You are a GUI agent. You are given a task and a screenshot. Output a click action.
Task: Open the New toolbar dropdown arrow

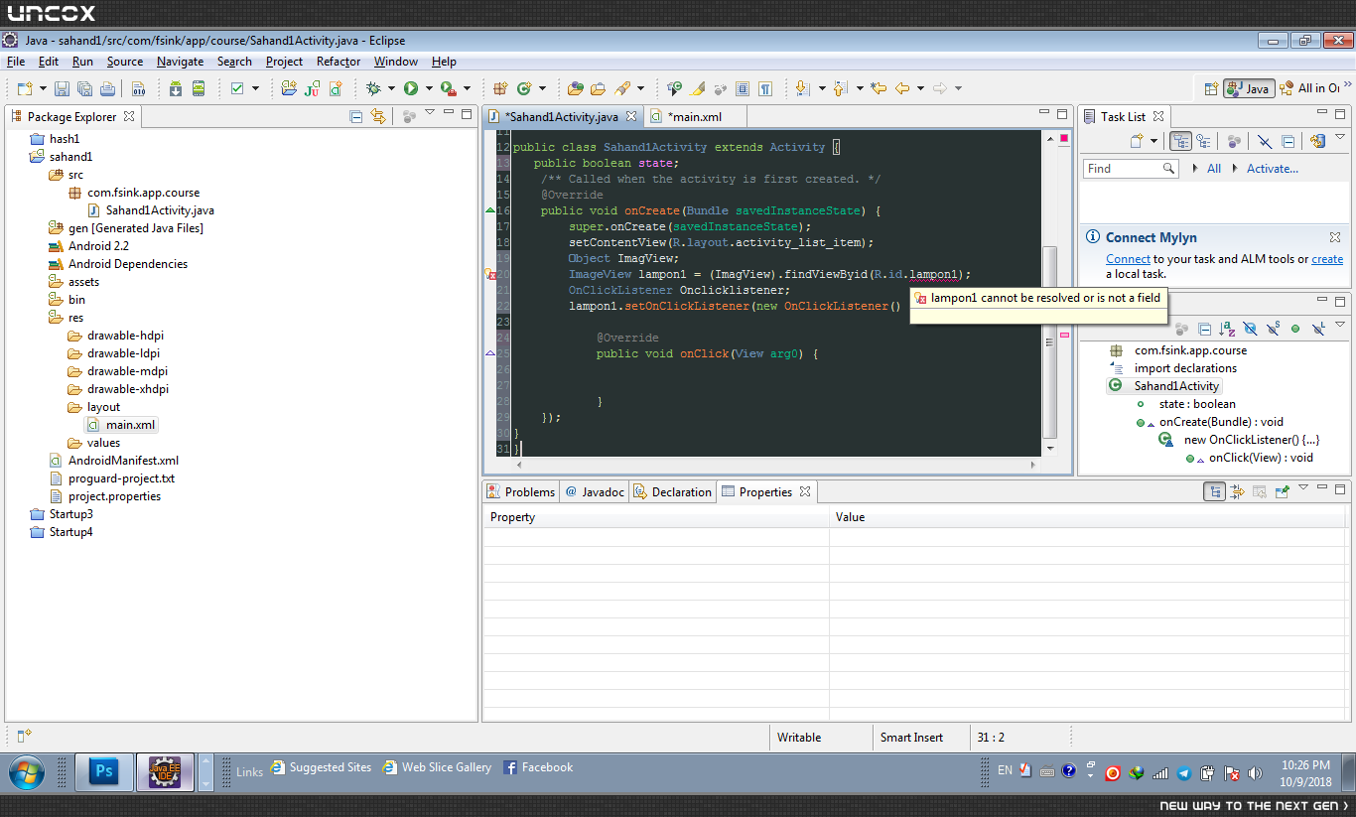pyautogui.click(x=43, y=88)
